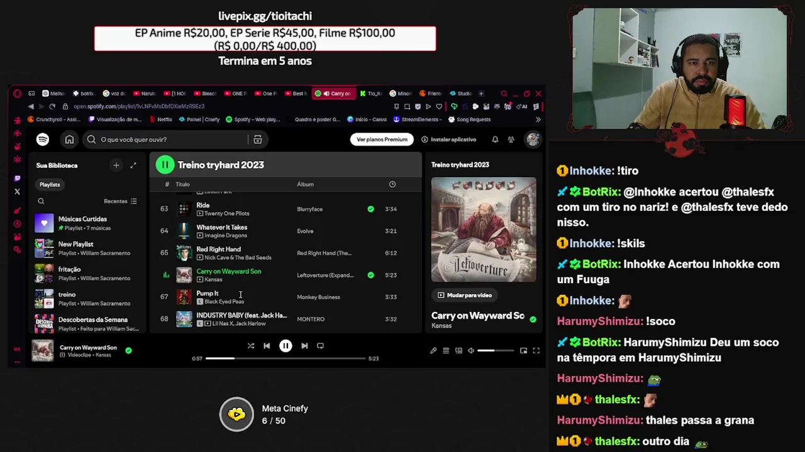Screen dimensions: 805x452
Task: Go back in browser
Action: coord(31,107)
